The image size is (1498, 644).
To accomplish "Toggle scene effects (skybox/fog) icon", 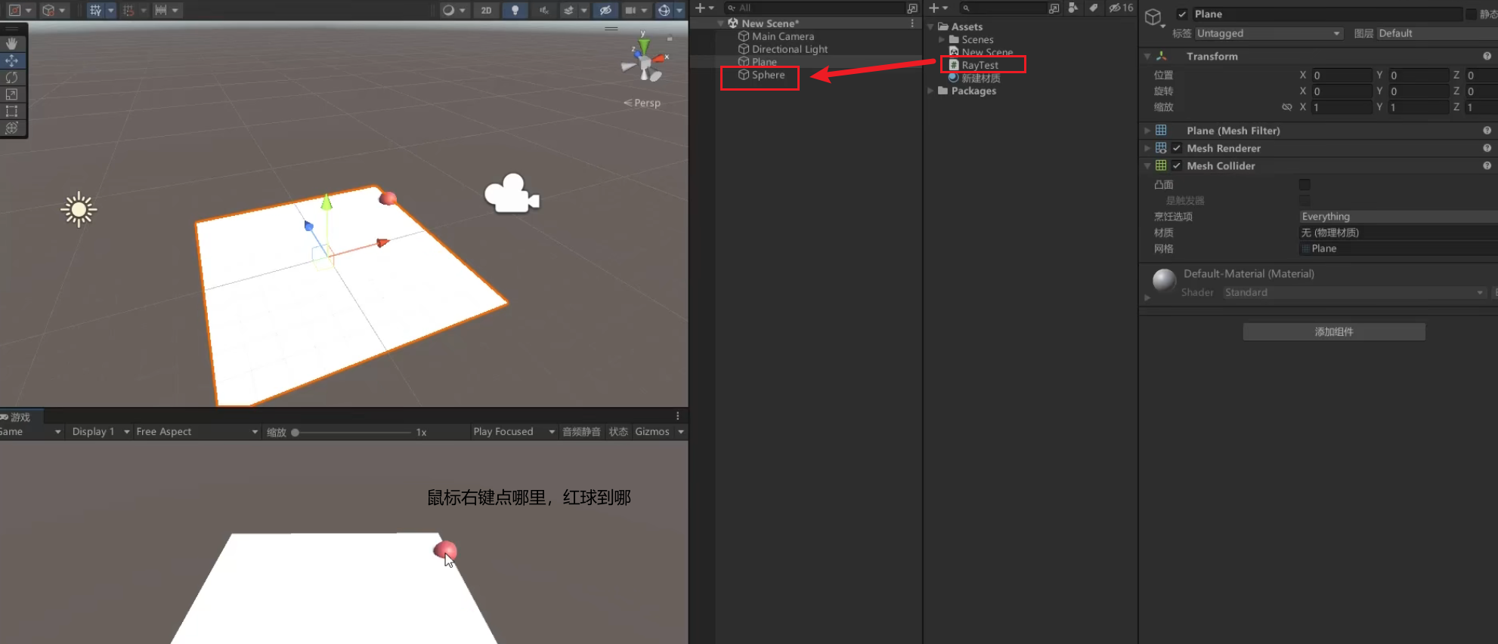I will coord(568,11).
